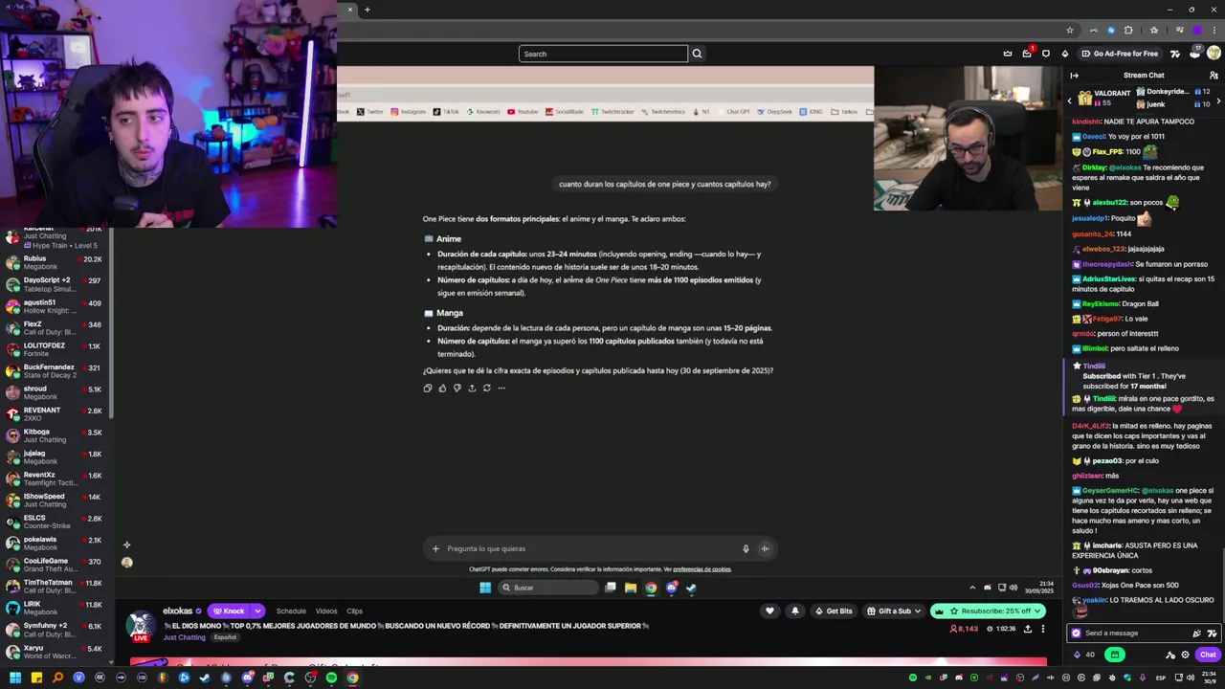Viewport: 1225px width, 689px height.
Task: Click the Knock button
Action: tap(229, 611)
